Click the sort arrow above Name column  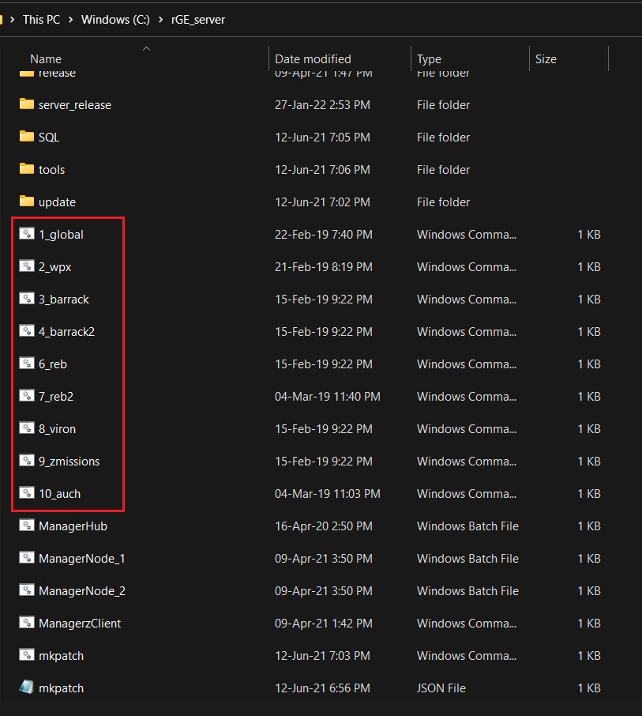(146, 49)
